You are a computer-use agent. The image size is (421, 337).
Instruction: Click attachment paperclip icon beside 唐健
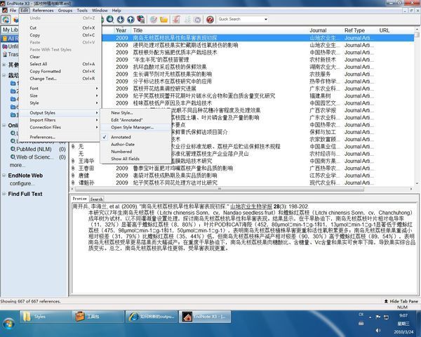pyautogui.click(x=73, y=176)
